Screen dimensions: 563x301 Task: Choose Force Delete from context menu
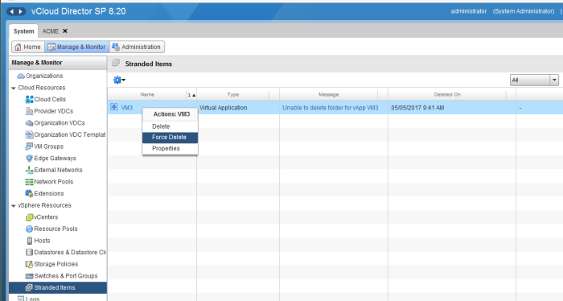pos(170,138)
